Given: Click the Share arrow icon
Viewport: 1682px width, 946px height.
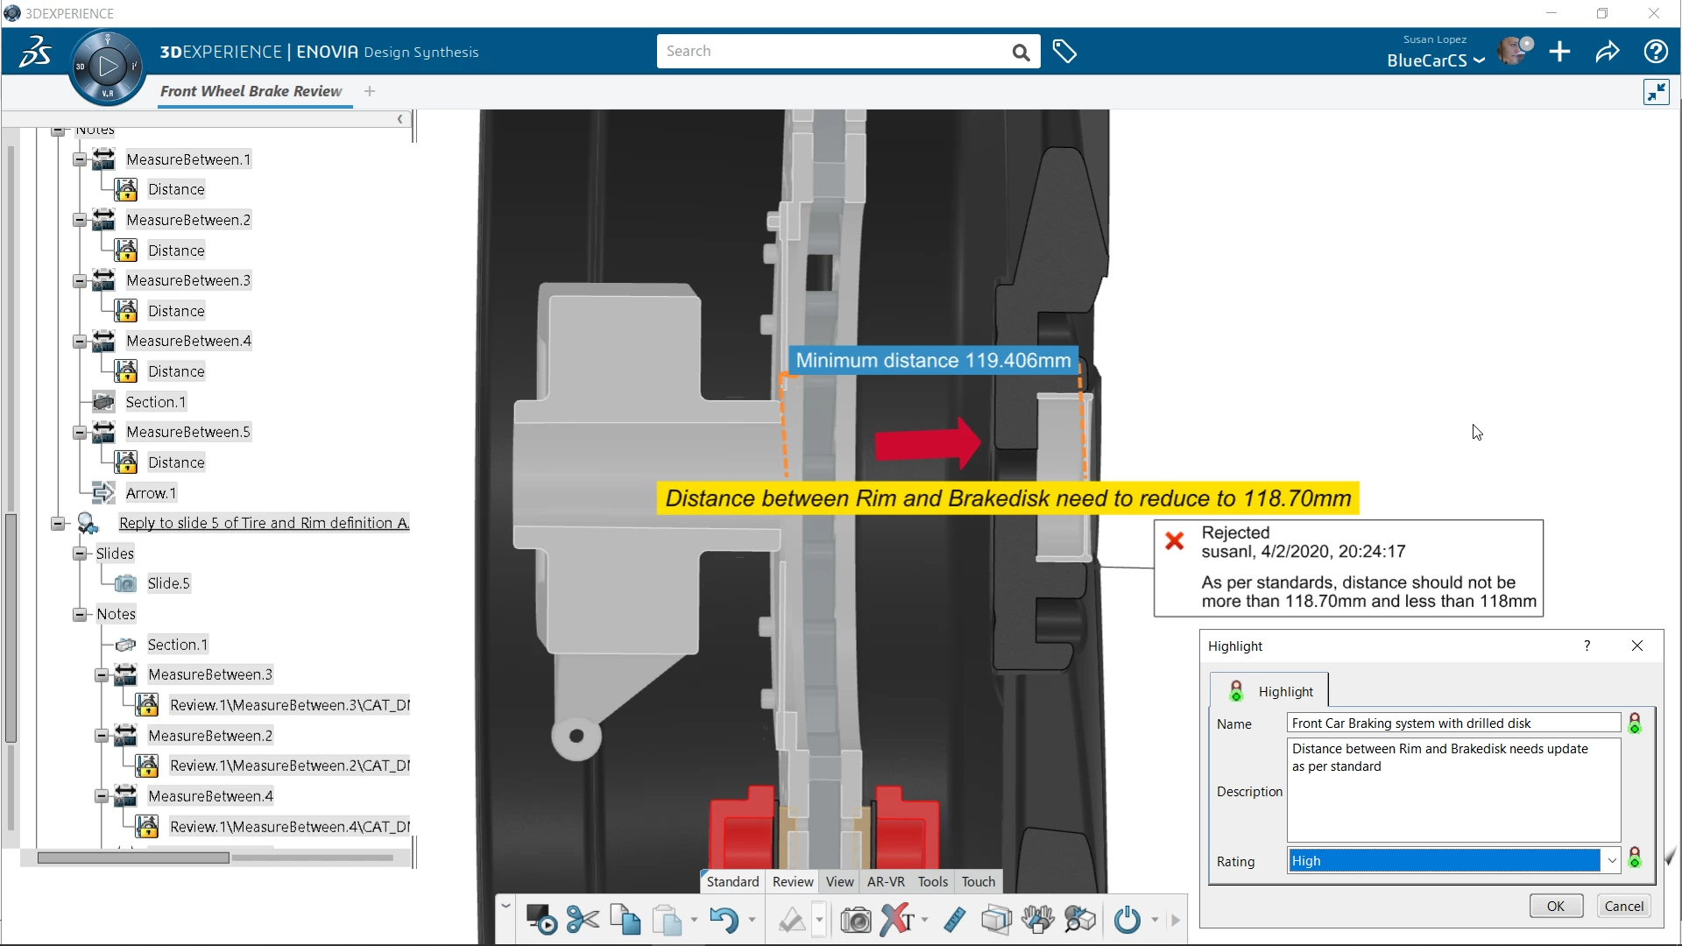Looking at the screenshot, I should pos(1608,52).
